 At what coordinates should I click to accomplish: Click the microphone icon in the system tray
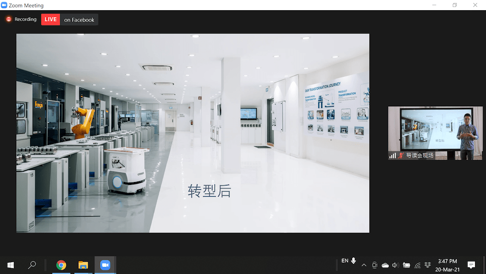(x=353, y=261)
